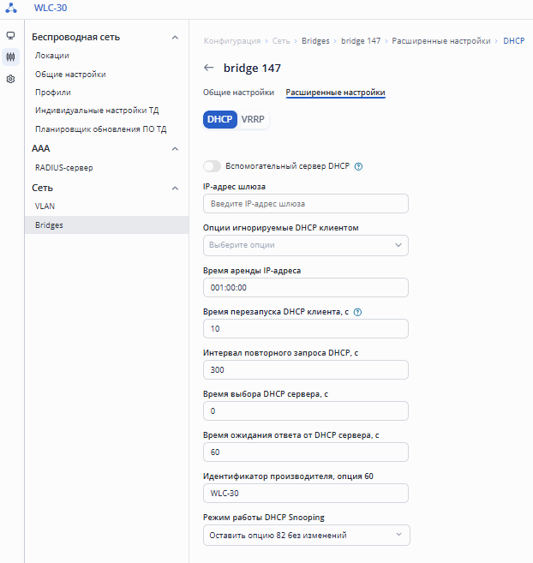Screen dimensions: 533x563
Task: Go to Bridges in the breadcrumb
Action: coord(315,41)
